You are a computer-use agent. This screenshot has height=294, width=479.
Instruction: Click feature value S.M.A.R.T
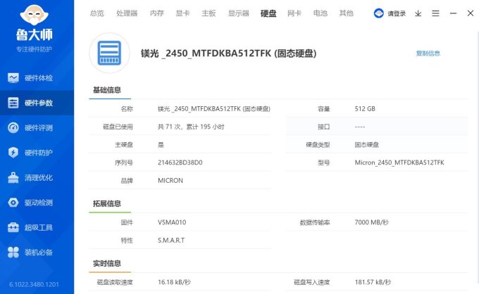pyautogui.click(x=171, y=241)
